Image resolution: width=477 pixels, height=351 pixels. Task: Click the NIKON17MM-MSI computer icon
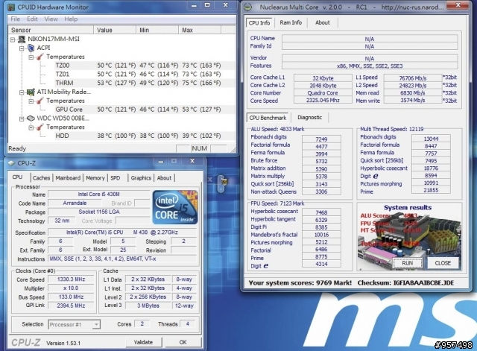click(x=22, y=39)
